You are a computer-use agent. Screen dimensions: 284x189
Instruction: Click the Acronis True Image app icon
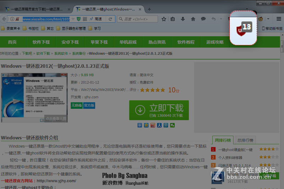(218, 177)
